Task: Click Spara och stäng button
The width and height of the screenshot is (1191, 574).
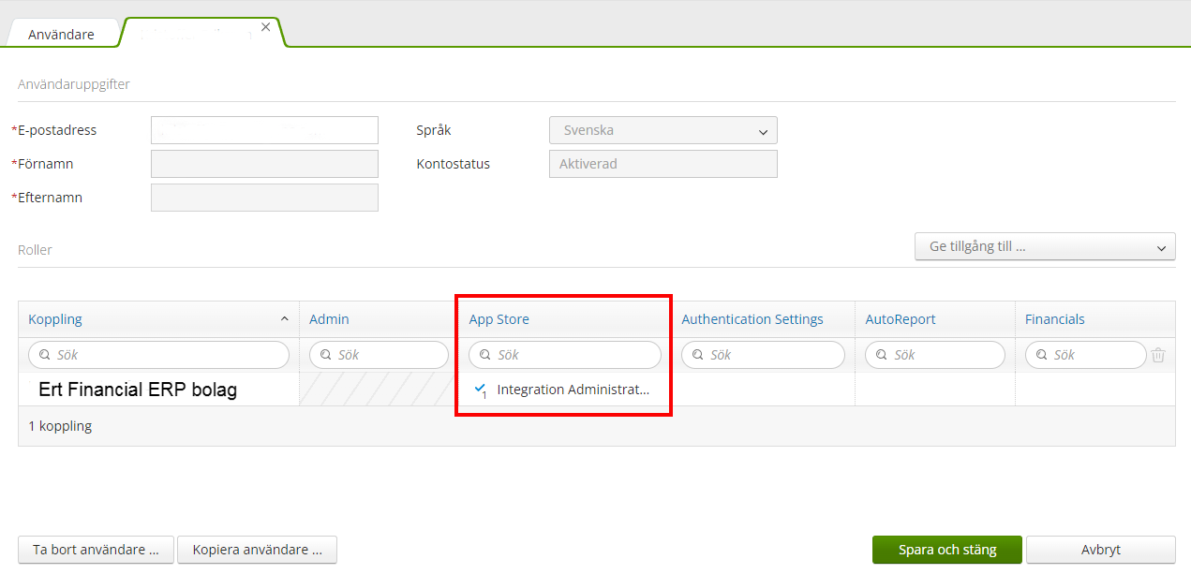Action: tap(947, 550)
